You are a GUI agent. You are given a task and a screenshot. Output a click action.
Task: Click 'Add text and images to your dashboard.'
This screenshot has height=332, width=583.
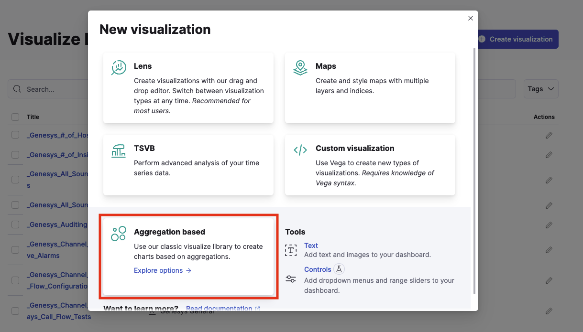(367, 255)
